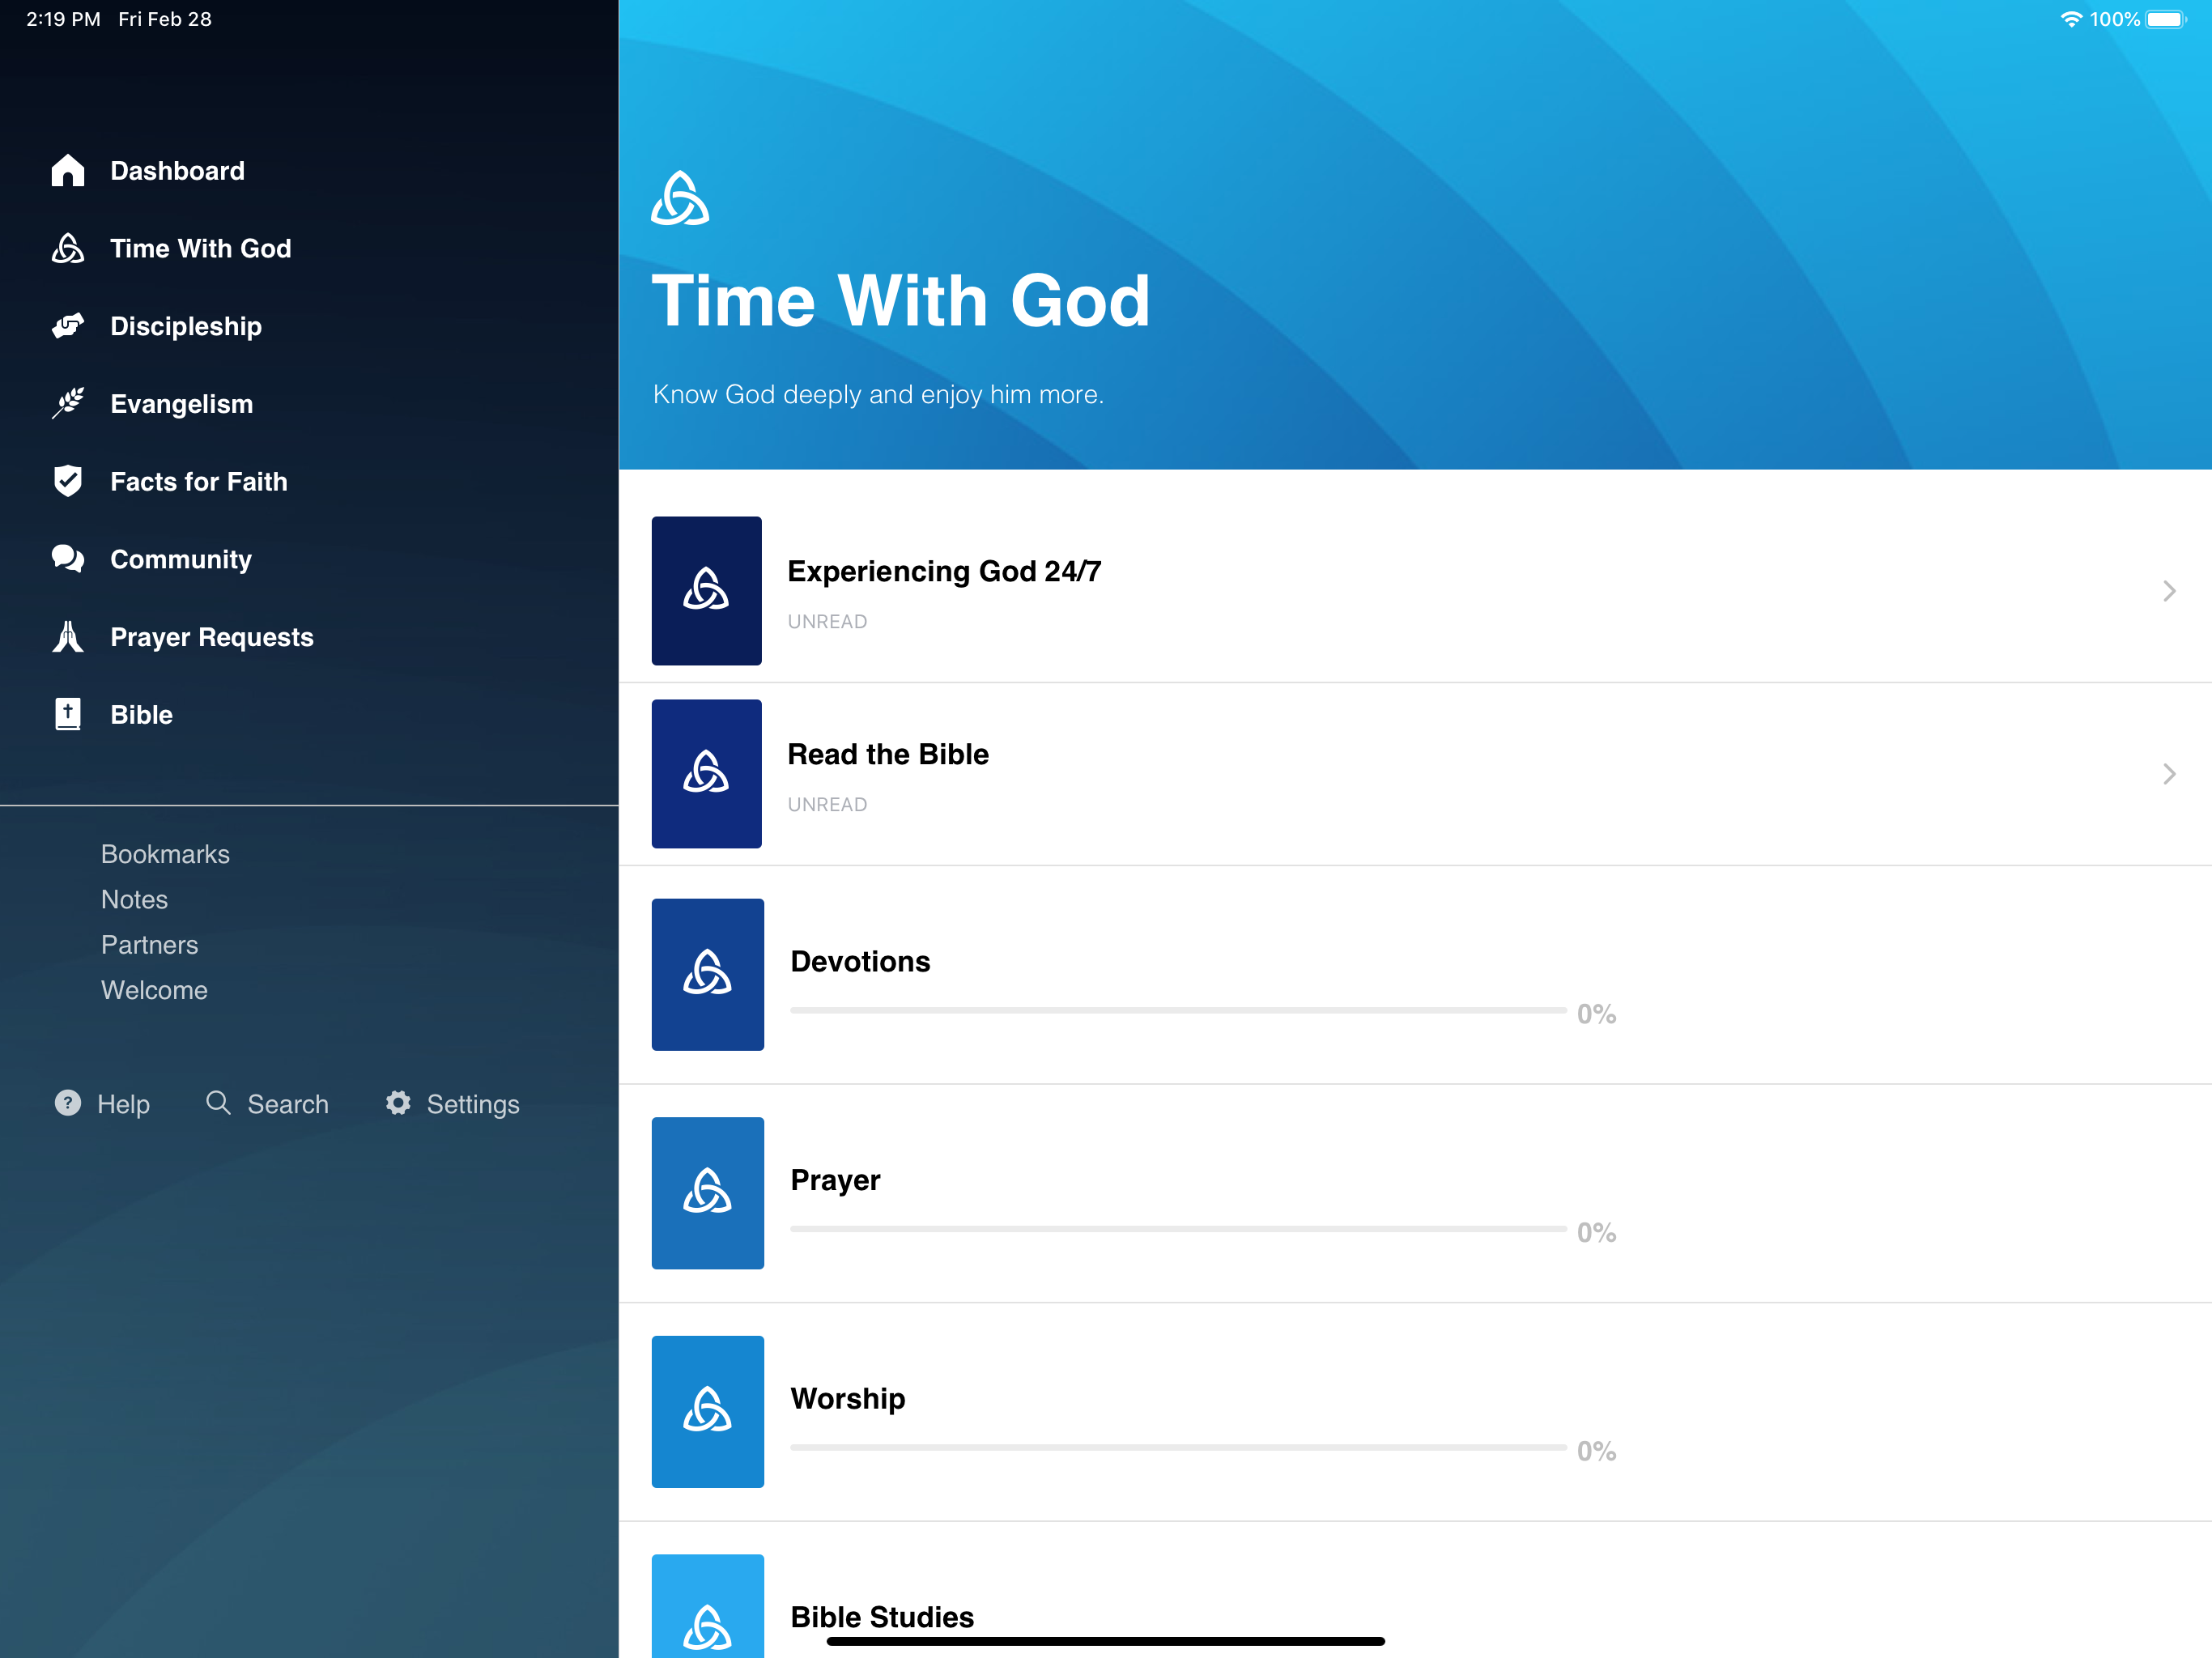Select the Worship title text

tap(848, 1398)
